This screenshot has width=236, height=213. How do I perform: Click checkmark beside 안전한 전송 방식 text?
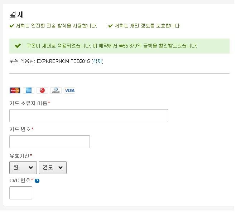click(11, 26)
